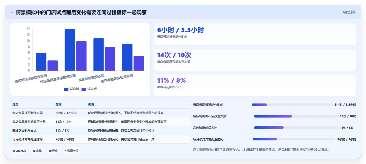366x164 pixels.
Task: Click description 反映关键时段覆盖改善
Action: 121,131
